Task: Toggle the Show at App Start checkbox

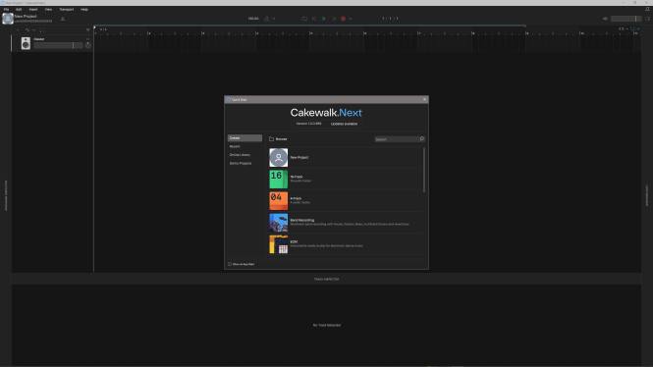Action: 230,264
